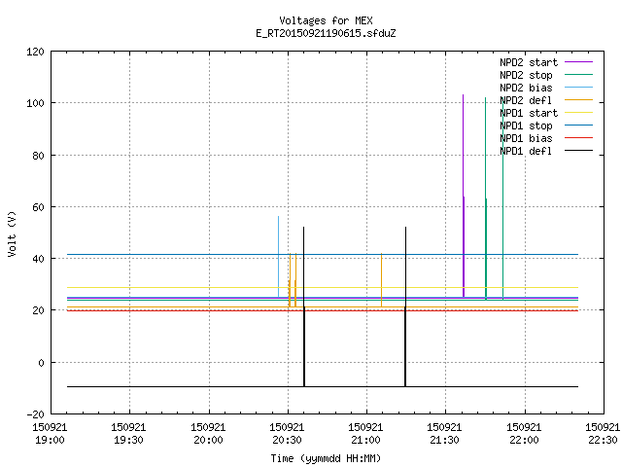Click the red NPD1 bias legend line
This screenshot has height=467, width=622.
click(578, 138)
